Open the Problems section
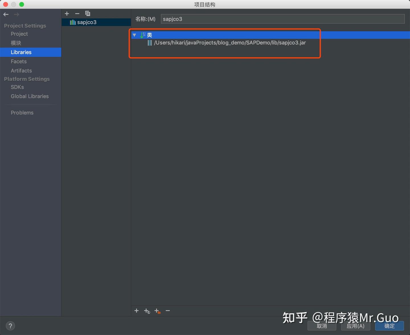 click(22, 112)
